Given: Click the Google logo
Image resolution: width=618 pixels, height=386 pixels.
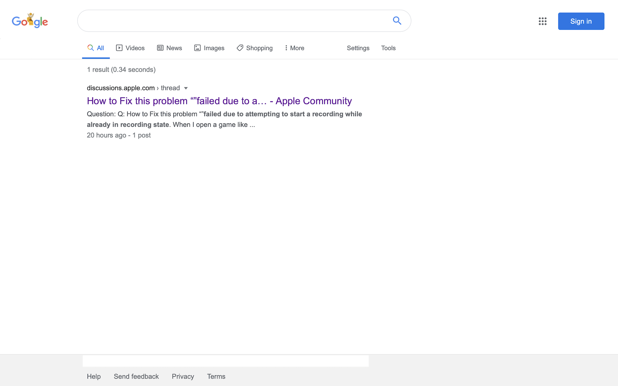Looking at the screenshot, I should tap(30, 21).
